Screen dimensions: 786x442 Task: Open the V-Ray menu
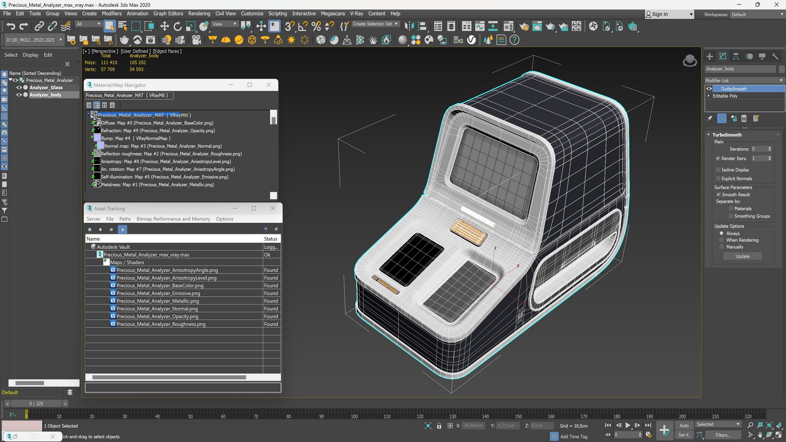(356, 14)
